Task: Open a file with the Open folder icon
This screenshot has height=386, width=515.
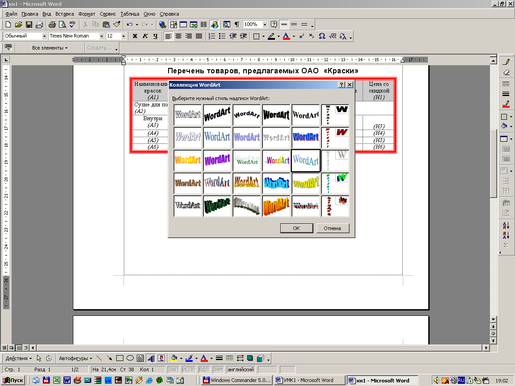Action: (x=18, y=24)
